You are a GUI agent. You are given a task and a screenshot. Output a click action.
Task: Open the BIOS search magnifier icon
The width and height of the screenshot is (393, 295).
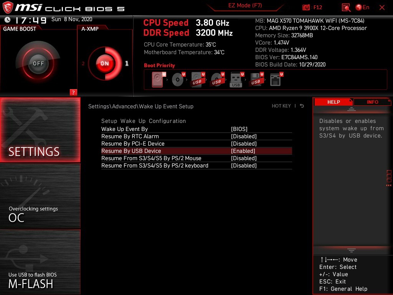pos(346,8)
